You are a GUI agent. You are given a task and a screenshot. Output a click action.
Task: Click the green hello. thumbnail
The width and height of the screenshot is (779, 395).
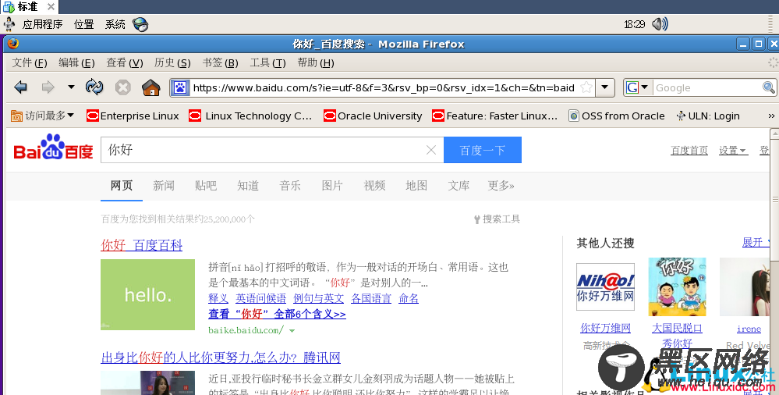[x=147, y=294]
